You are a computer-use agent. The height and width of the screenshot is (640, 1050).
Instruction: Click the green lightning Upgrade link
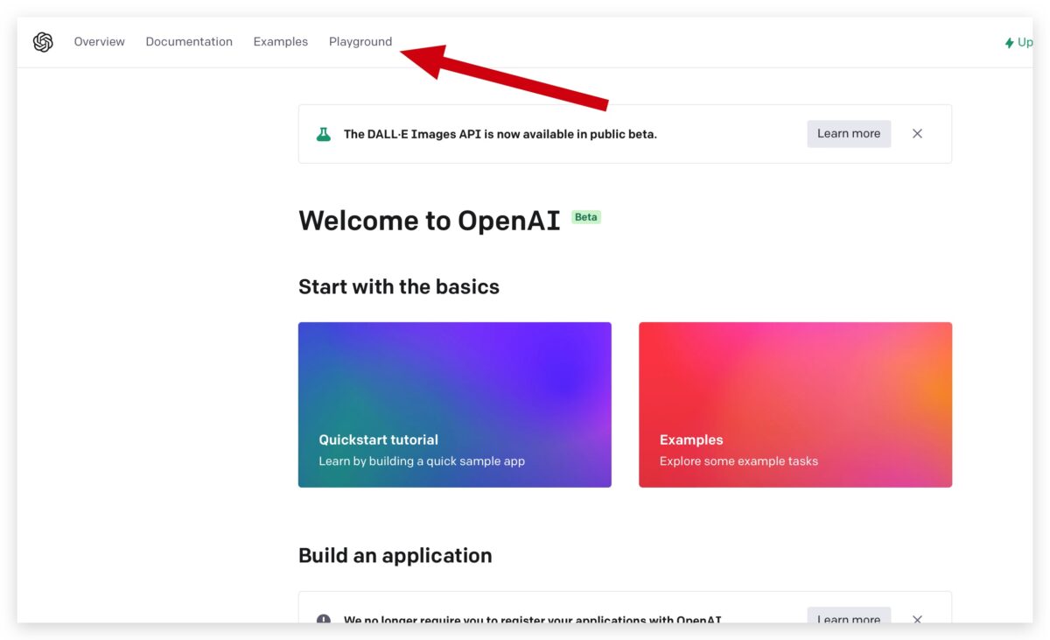pyautogui.click(x=1018, y=42)
